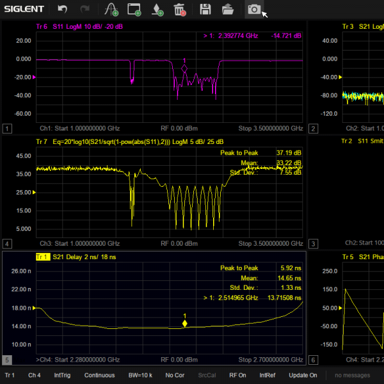
Task: Add a new window using toolbar icon
Action: click(x=134, y=9)
